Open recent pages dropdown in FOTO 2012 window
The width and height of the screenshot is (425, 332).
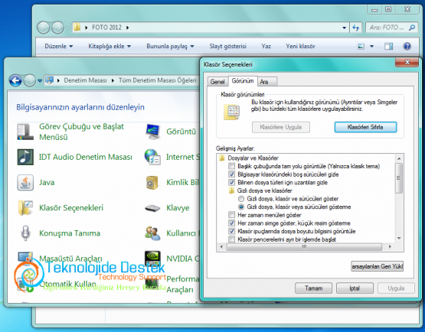click(x=67, y=28)
